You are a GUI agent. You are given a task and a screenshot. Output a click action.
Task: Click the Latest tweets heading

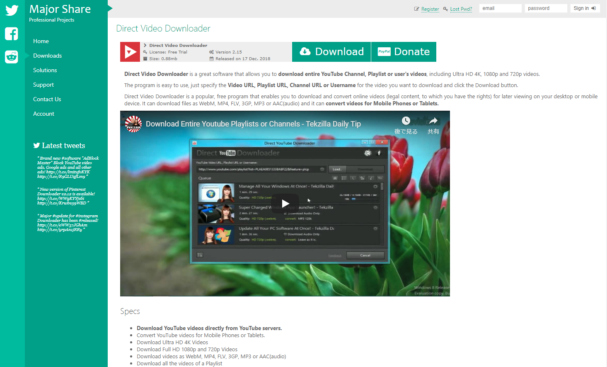coord(59,146)
